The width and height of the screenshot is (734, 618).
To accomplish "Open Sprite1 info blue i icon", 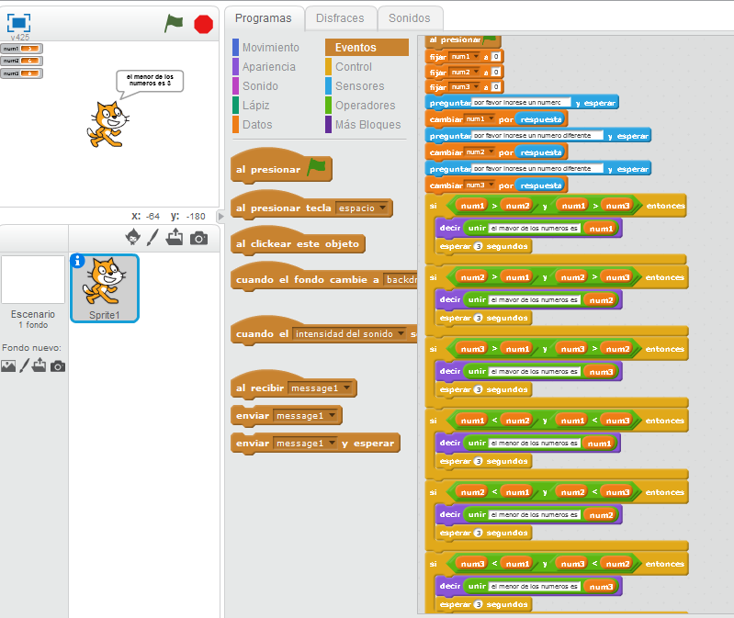I will (x=77, y=261).
